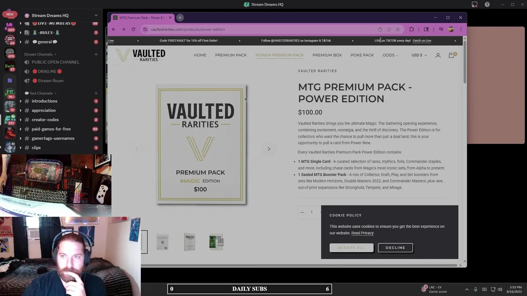Open the Read Privacy link
The width and height of the screenshot is (527, 296).
tap(362, 233)
